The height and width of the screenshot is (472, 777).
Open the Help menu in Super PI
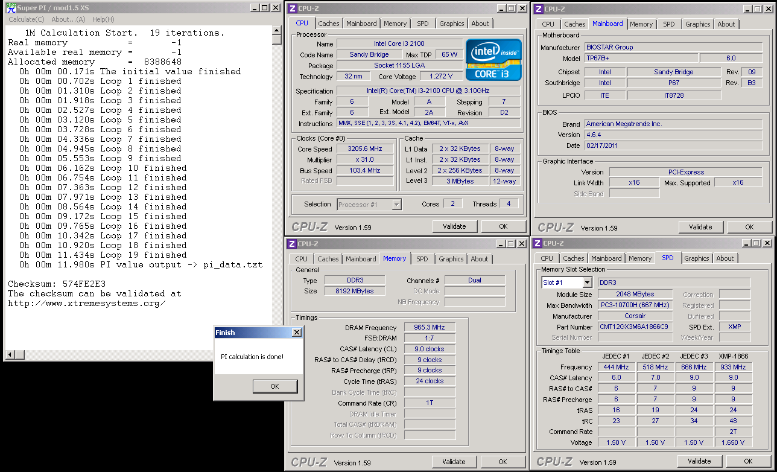103,19
